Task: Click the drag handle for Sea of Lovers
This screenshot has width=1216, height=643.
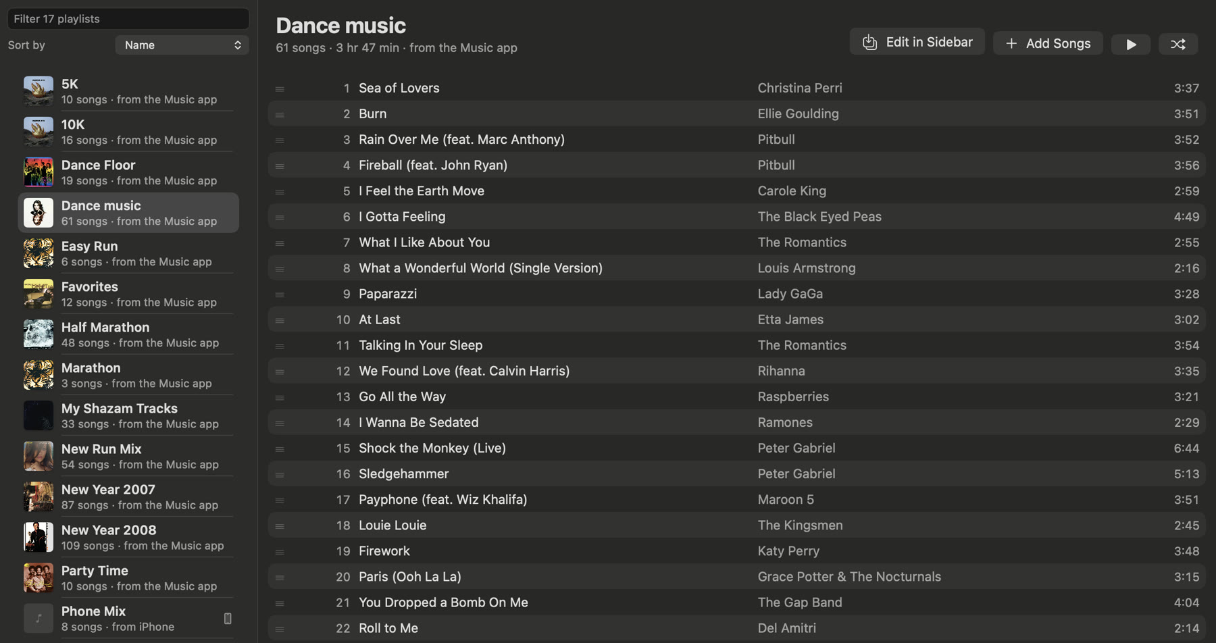Action: coord(280,89)
